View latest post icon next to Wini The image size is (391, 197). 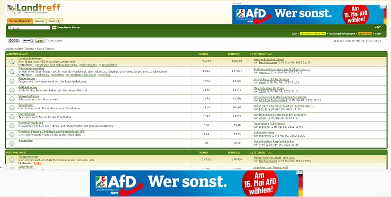click(267, 145)
